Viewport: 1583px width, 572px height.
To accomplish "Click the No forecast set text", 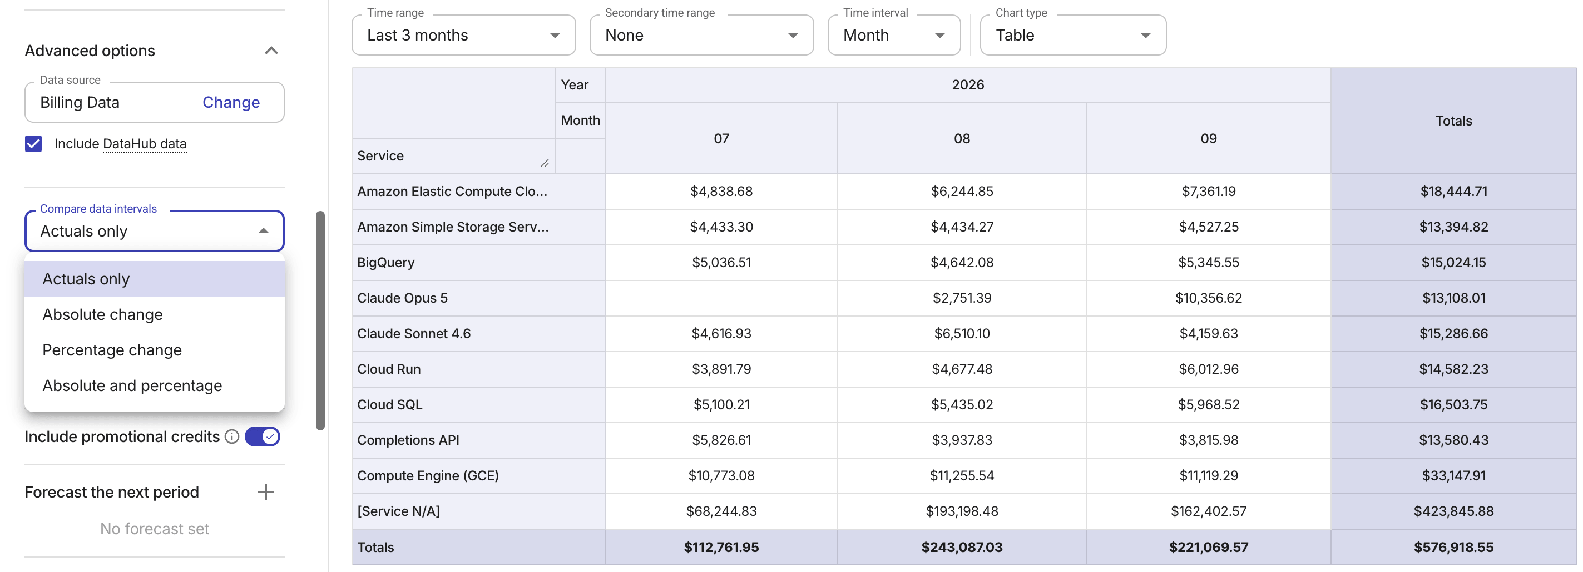I will point(154,529).
